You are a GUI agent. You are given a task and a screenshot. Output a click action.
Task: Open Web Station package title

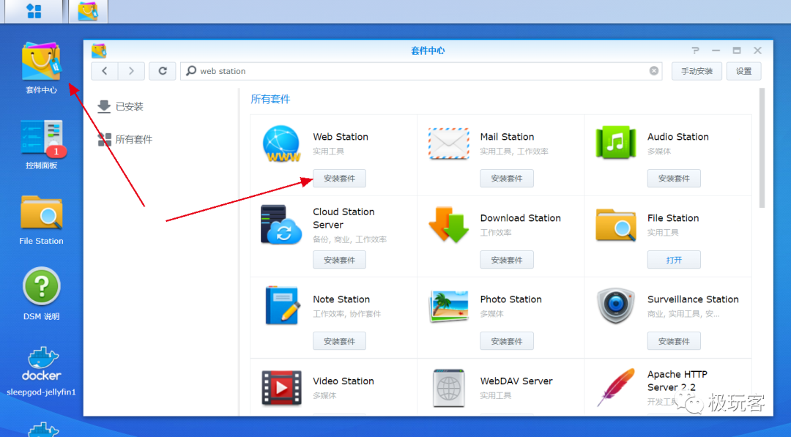[x=341, y=137]
